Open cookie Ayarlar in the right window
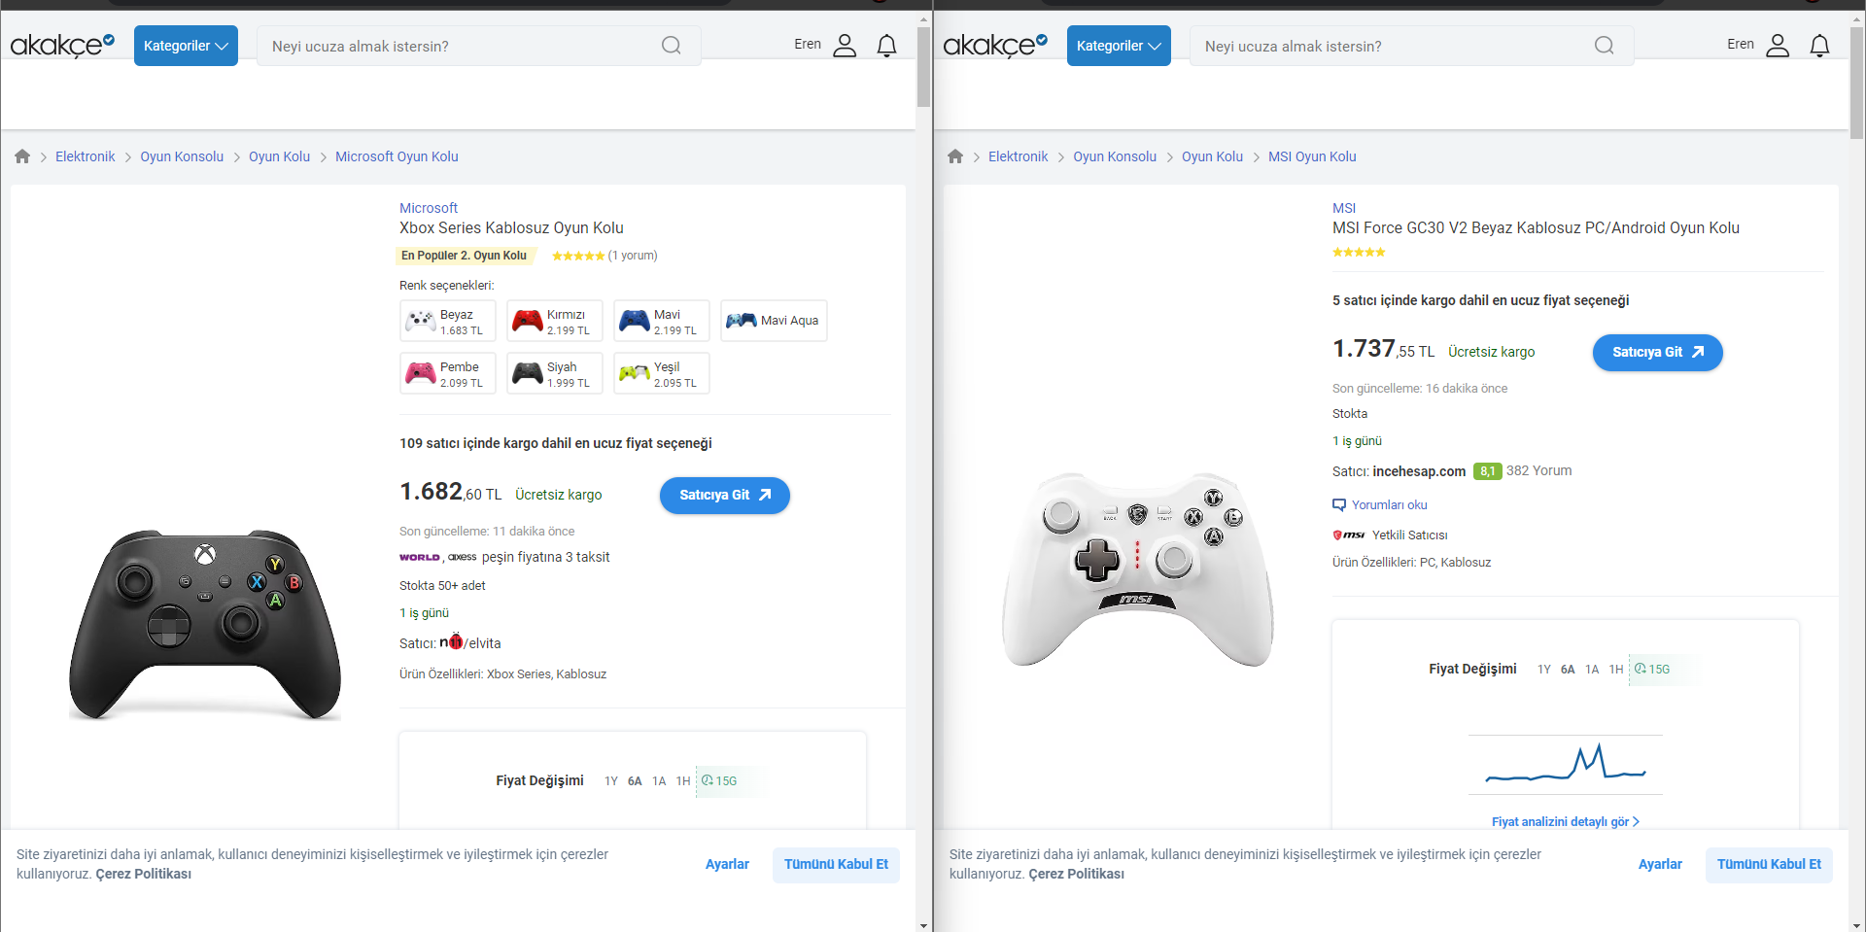1866x932 pixels. tap(1660, 865)
